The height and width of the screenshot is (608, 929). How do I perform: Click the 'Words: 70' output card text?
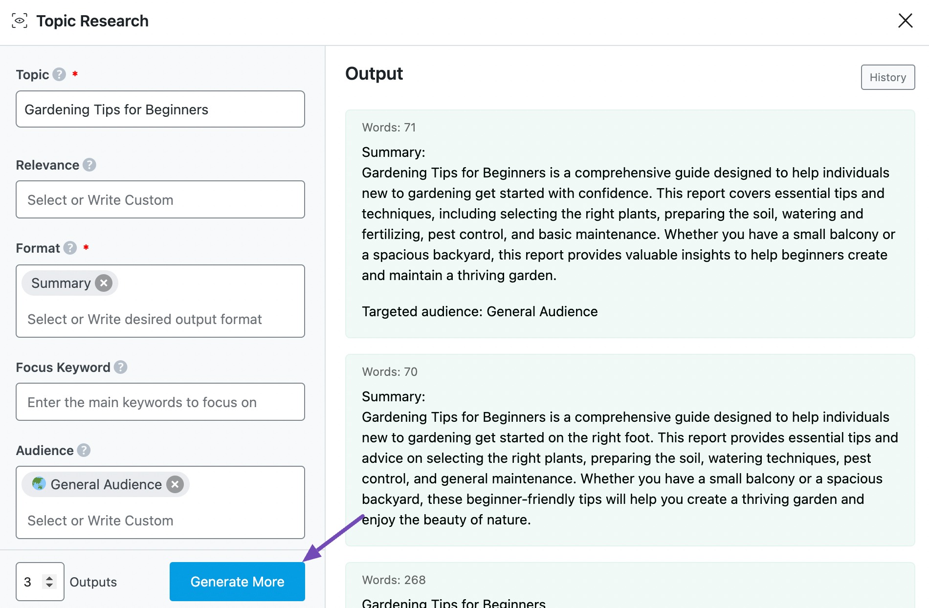coord(390,372)
